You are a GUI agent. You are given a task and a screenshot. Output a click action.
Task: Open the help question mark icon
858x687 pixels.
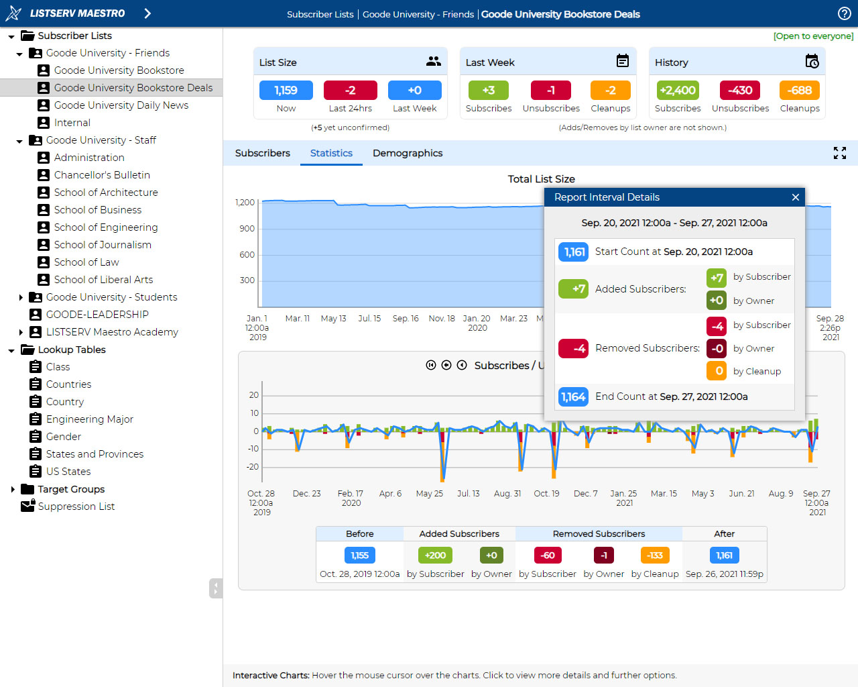click(x=845, y=13)
